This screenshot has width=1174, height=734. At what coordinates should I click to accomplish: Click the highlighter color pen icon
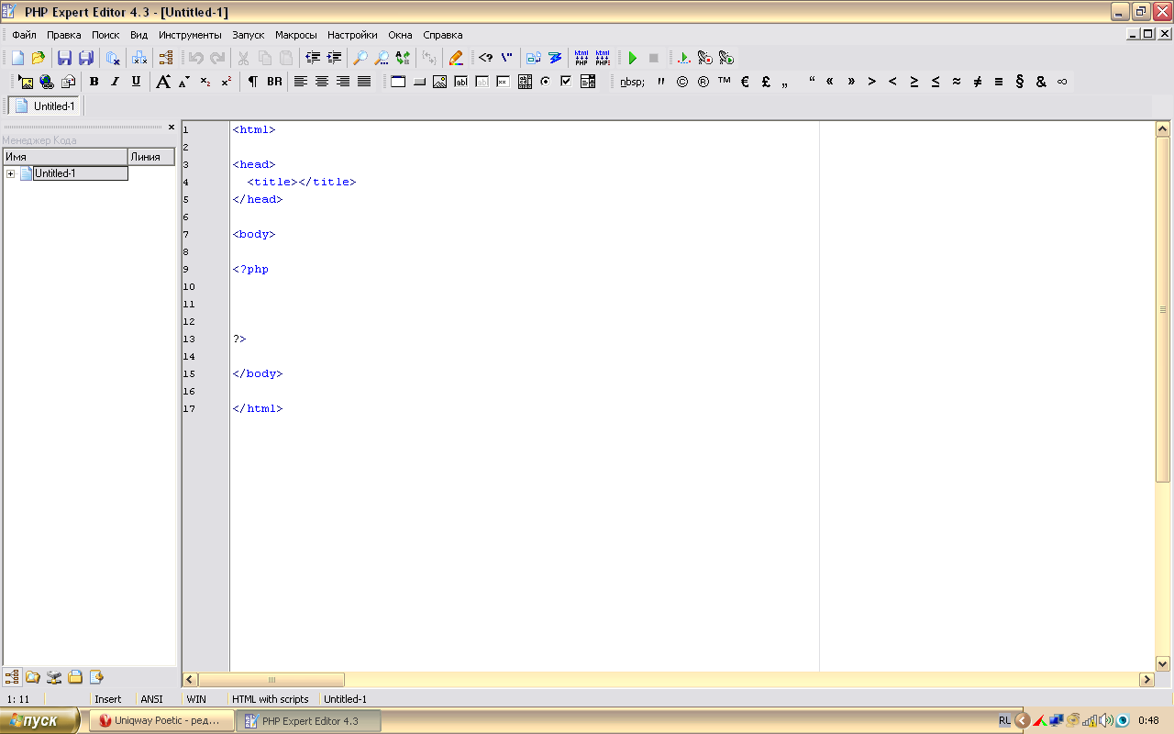pos(456,58)
